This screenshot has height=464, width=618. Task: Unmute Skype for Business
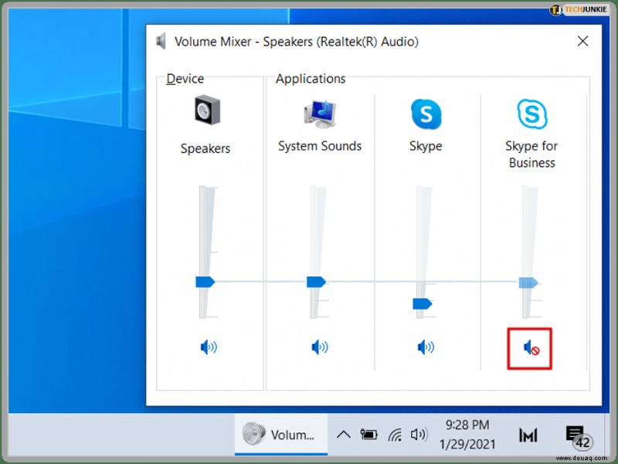531,348
